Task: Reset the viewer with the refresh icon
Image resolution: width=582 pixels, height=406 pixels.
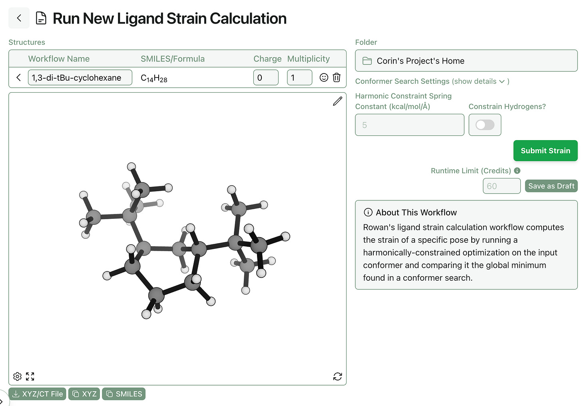Action: tap(337, 376)
